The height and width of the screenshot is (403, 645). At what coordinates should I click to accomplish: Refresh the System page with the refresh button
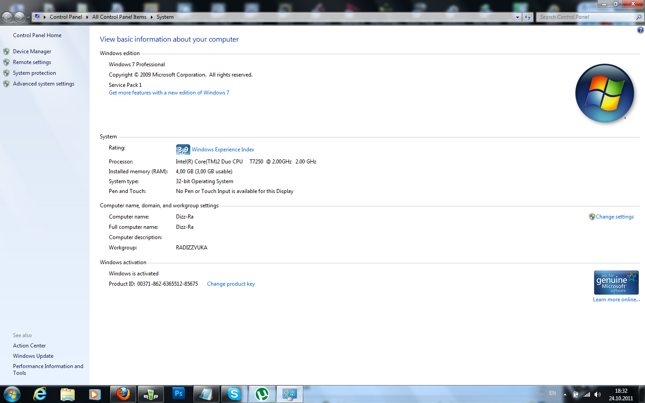coord(528,17)
